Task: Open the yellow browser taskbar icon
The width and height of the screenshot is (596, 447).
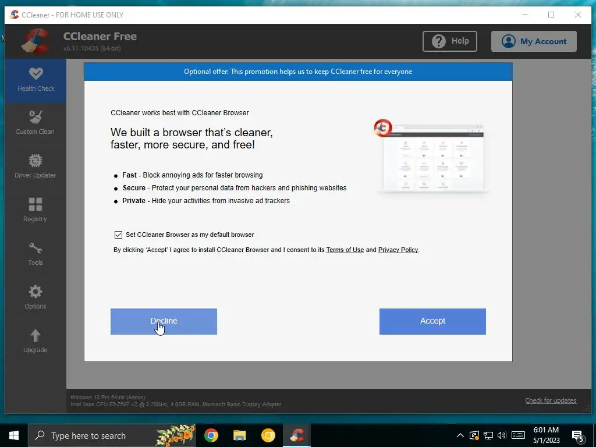Action: [x=268, y=435]
